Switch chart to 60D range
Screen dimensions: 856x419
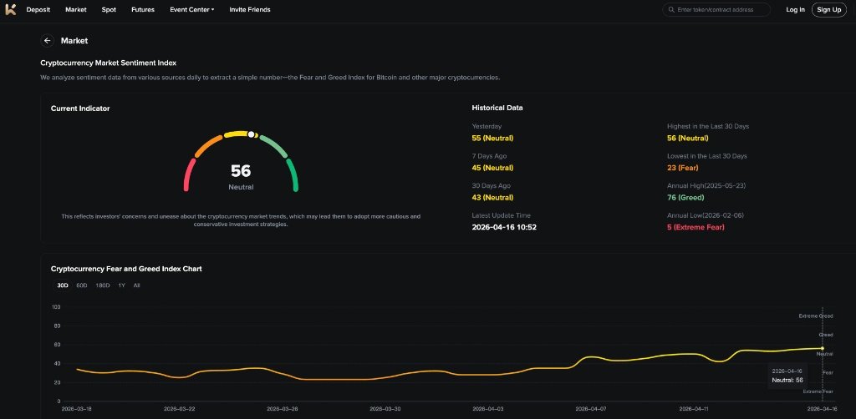82,285
